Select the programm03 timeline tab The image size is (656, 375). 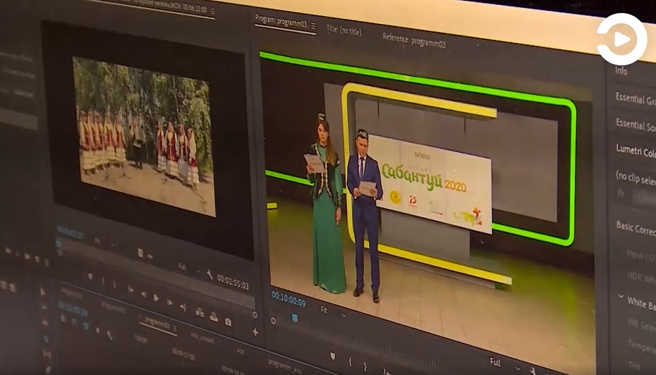tap(157, 323)
